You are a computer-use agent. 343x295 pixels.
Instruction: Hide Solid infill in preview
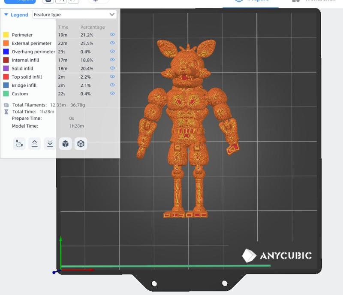[112, 68]
